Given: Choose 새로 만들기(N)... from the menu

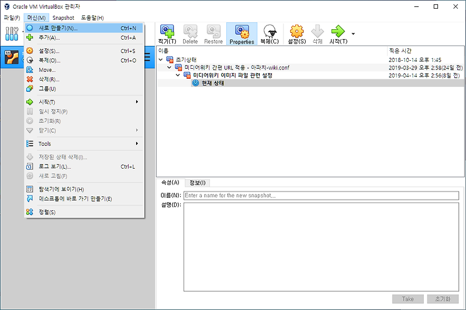Looking at the screenshot, I should 84,28.
